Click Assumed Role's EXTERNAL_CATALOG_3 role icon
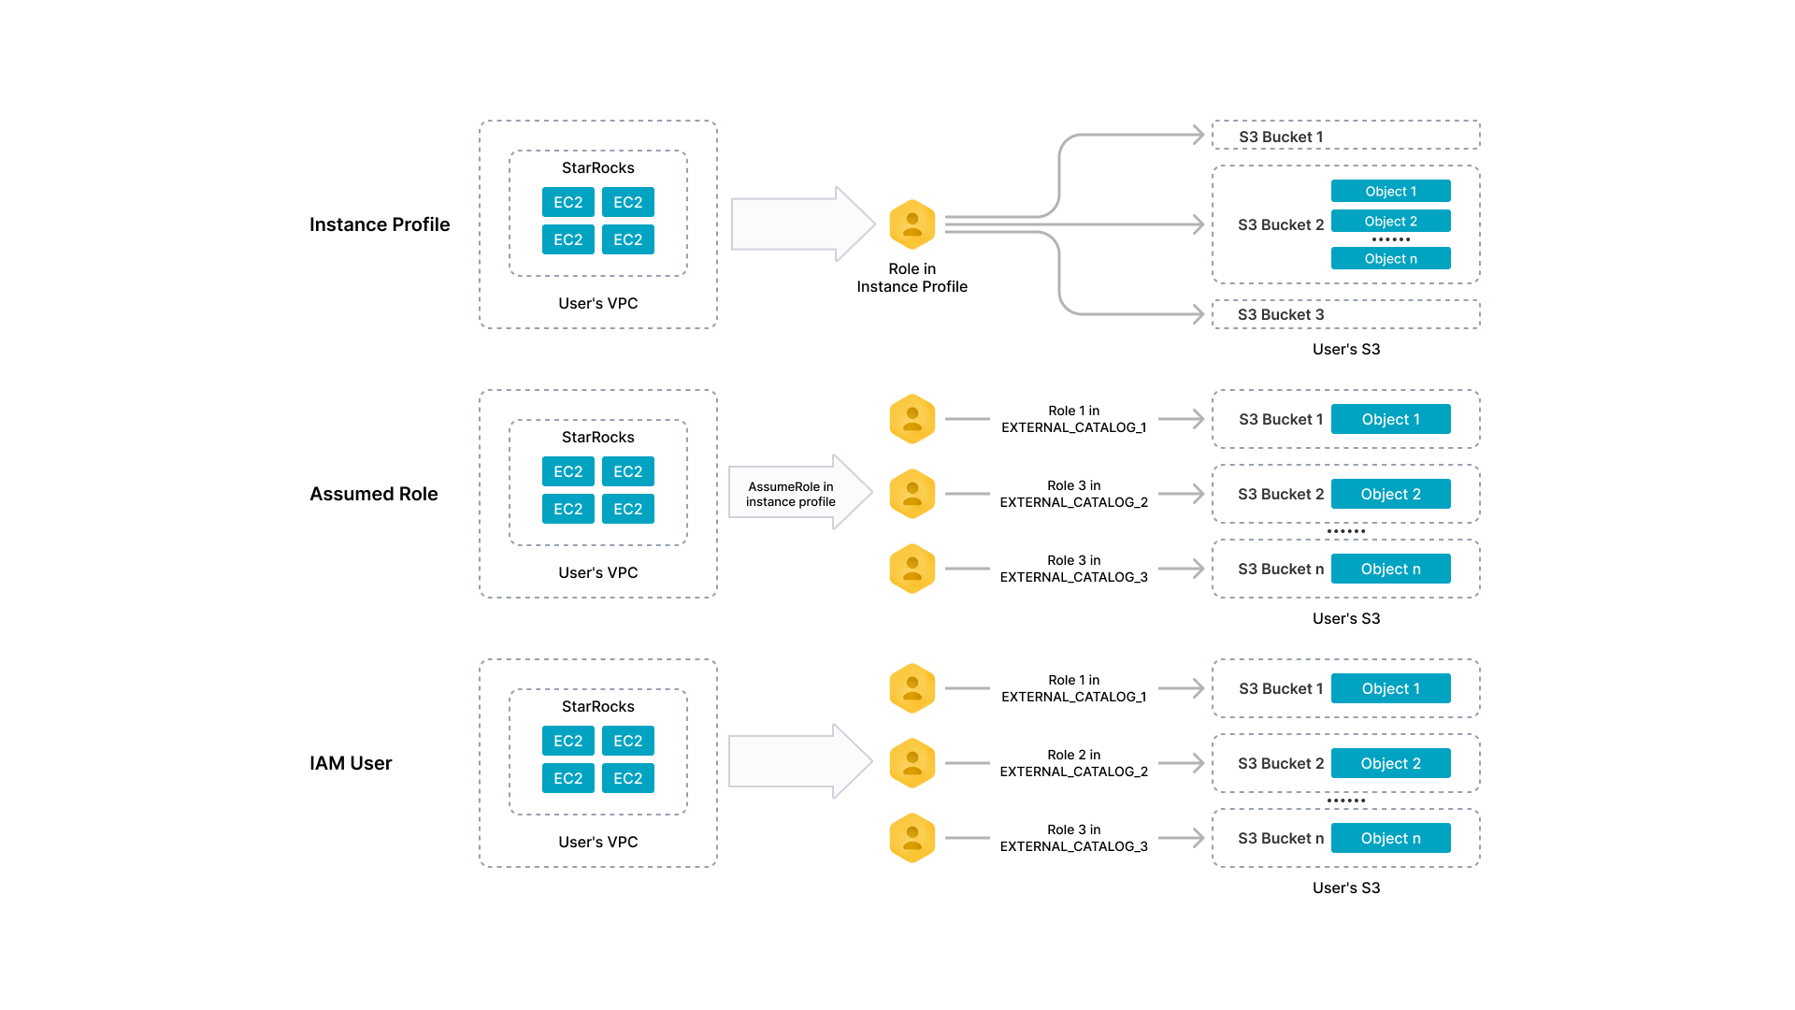Viewport: 1795px width, 1010px height. (912, 569)
